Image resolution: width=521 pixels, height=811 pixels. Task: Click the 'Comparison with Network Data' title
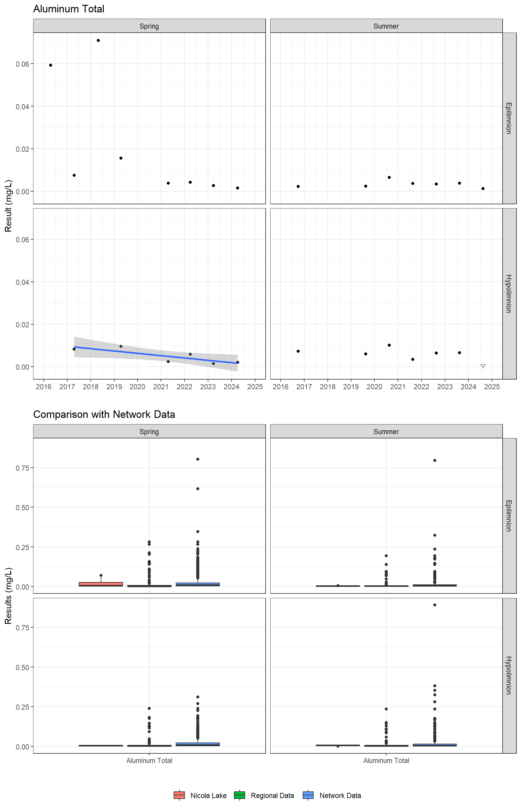pyautogui.click(x=104, y=414)
